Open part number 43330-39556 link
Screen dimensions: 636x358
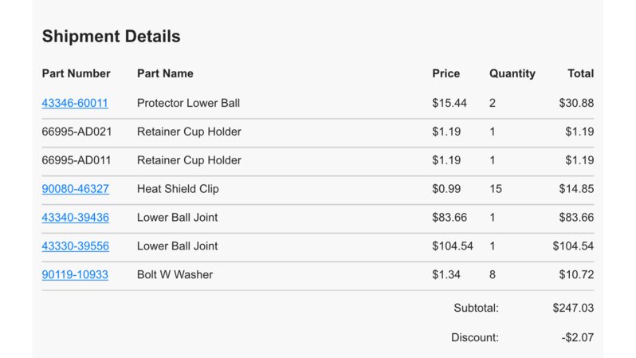76,246
